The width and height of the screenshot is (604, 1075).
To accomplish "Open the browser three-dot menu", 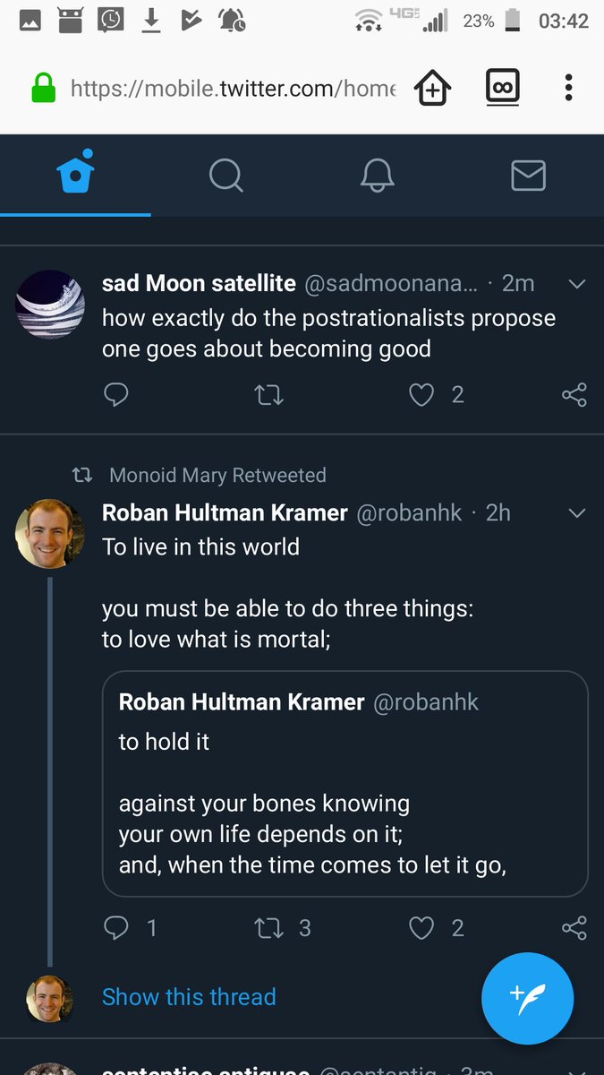I will pyautogui.click(x=568, y=88).
